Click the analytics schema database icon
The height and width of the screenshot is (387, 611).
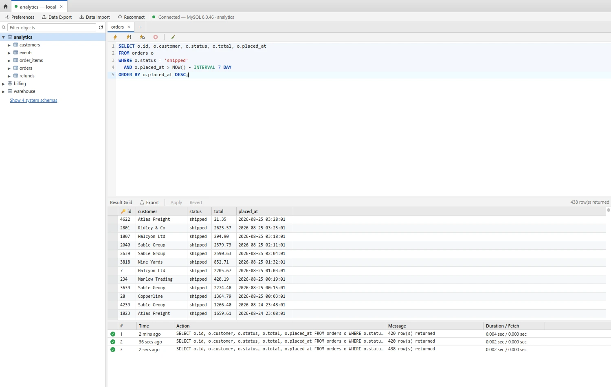pos(10,37)
